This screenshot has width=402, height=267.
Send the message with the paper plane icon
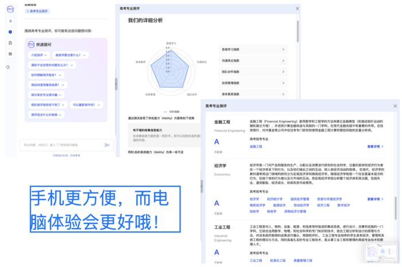pyautogui.click(x=107, y=145)
